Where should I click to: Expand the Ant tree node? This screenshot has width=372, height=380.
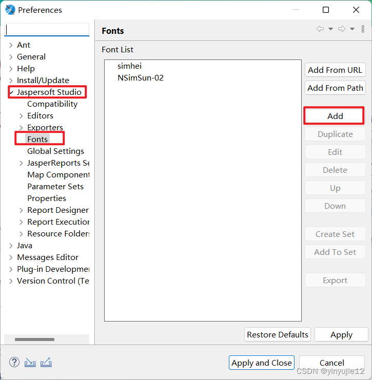click(11, 45)
